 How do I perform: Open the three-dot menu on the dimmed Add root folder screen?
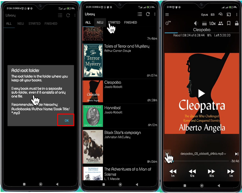75,15
